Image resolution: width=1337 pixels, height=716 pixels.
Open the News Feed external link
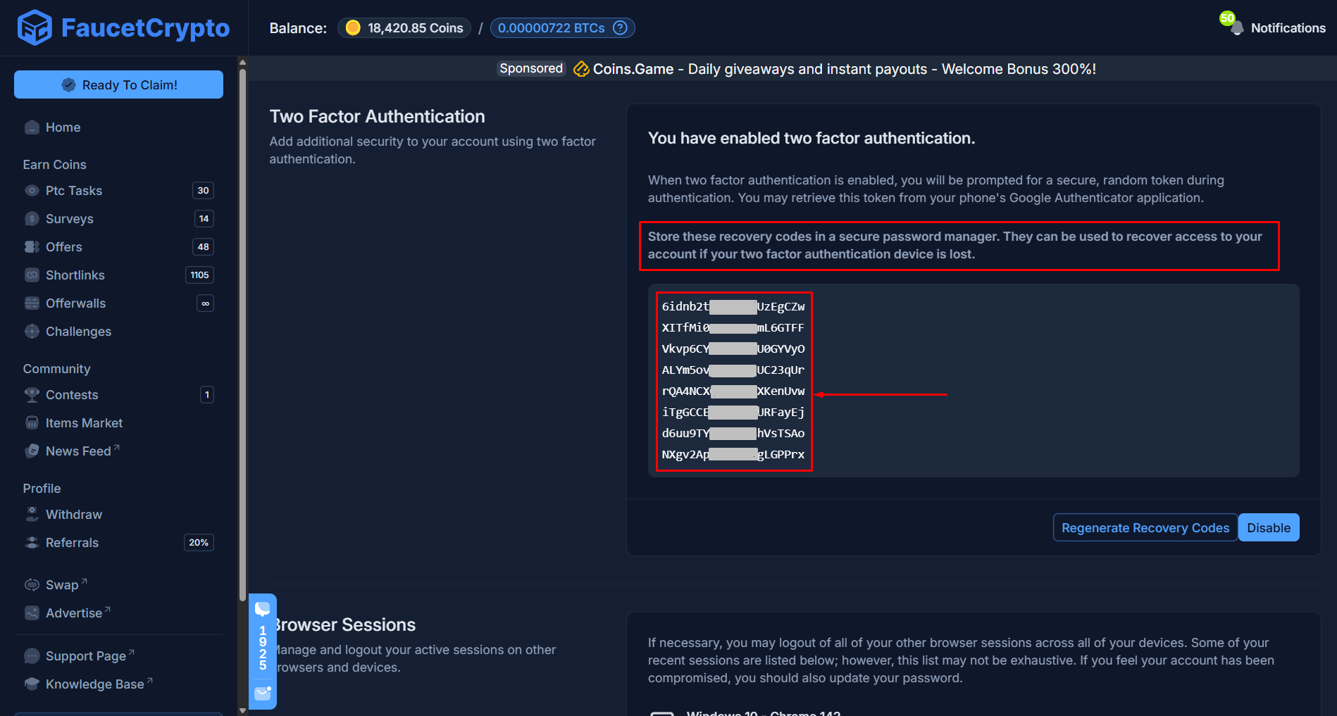pyautogui.click(x=77, y=451)
